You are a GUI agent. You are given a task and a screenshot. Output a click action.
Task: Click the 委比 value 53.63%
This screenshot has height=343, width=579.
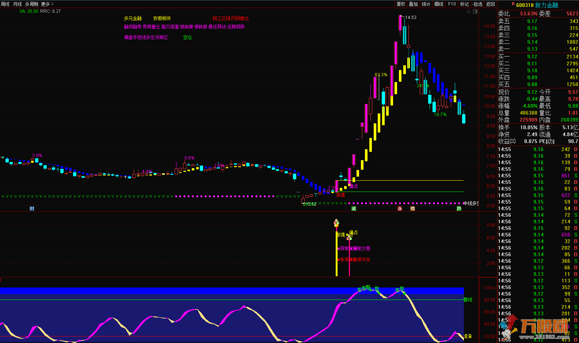(529, 14)
